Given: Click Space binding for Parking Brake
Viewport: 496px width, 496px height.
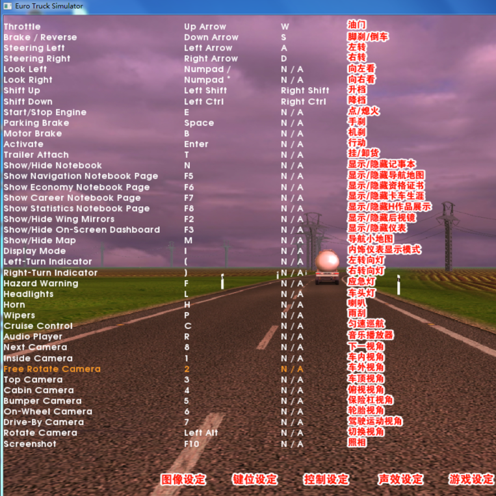Looking at the screenshot, I should click(x=199, y=123).
